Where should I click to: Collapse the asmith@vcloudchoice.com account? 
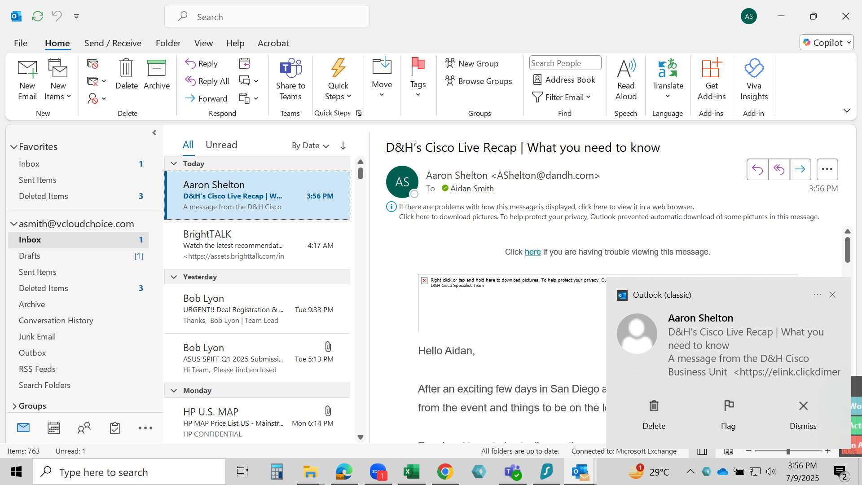(14, 224)
